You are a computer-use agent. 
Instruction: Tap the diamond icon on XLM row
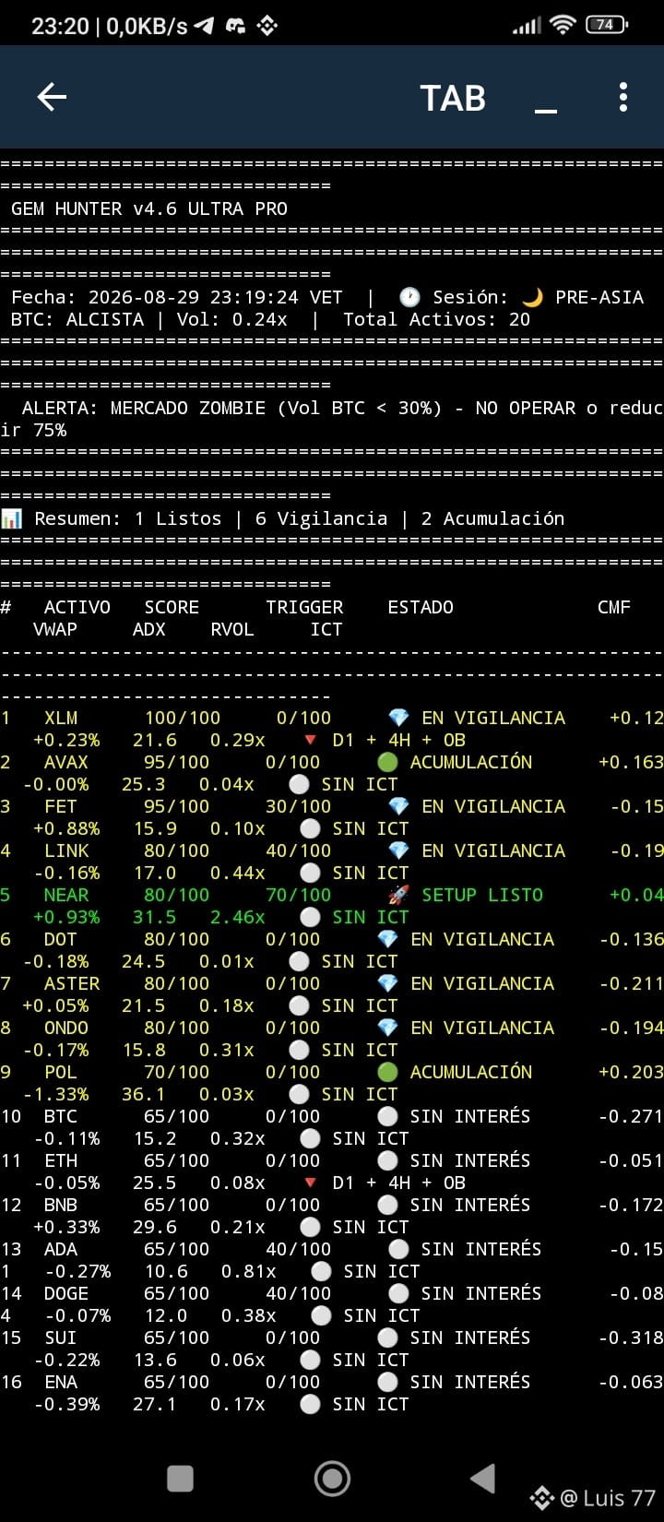coord(398,718)
